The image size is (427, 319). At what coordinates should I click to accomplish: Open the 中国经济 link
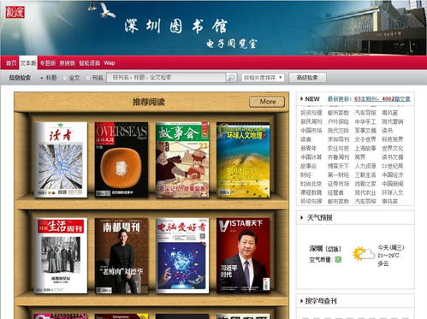click(x=393, y=174)
